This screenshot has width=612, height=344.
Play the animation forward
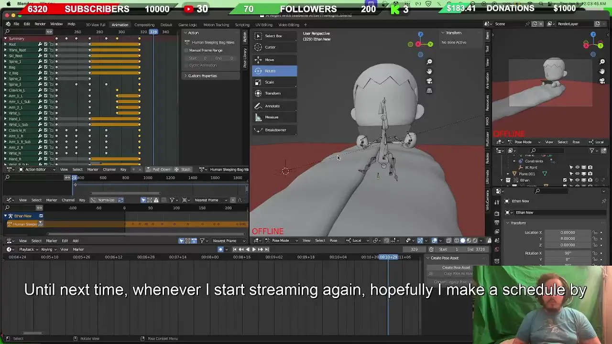pos(254,249)
